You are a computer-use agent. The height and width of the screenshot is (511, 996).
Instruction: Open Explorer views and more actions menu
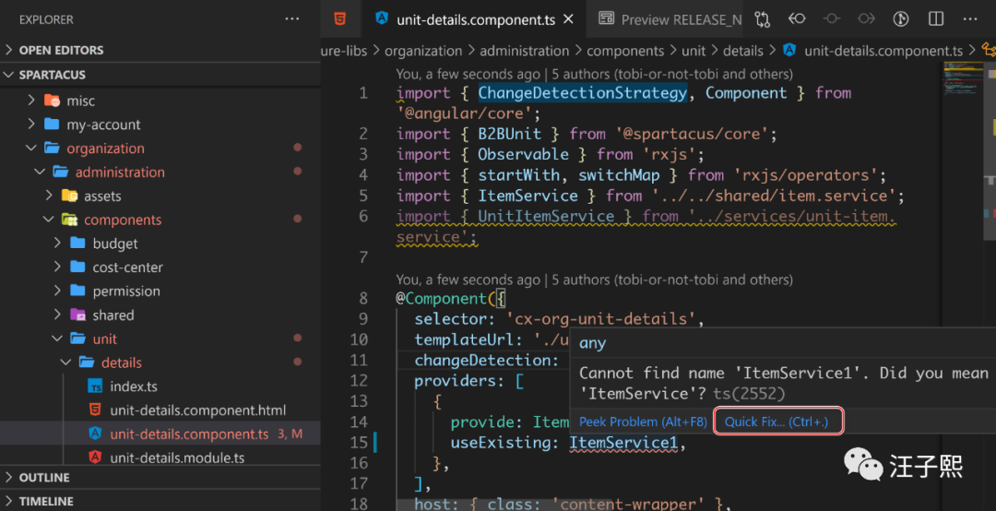pyautogui.click(x=292, y=19)
